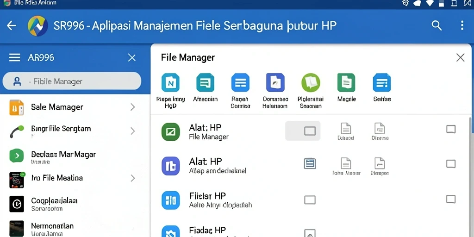Click Olorarse document icon in first row
Screen dimensions: 474x237
tap(380, 128)
